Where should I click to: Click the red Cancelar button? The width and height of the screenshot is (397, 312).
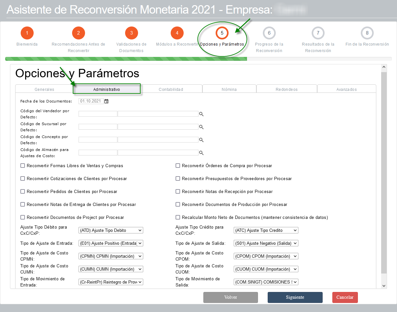tap(345, 297)
